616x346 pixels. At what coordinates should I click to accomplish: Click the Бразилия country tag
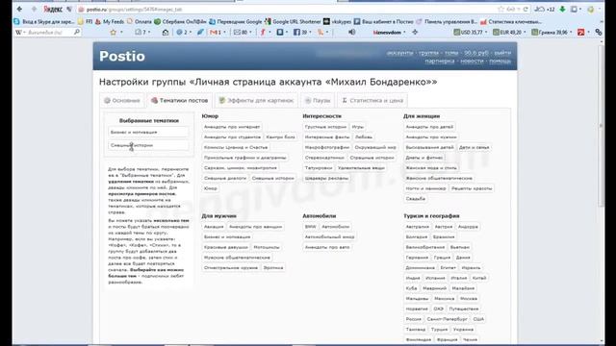point(444,237)
